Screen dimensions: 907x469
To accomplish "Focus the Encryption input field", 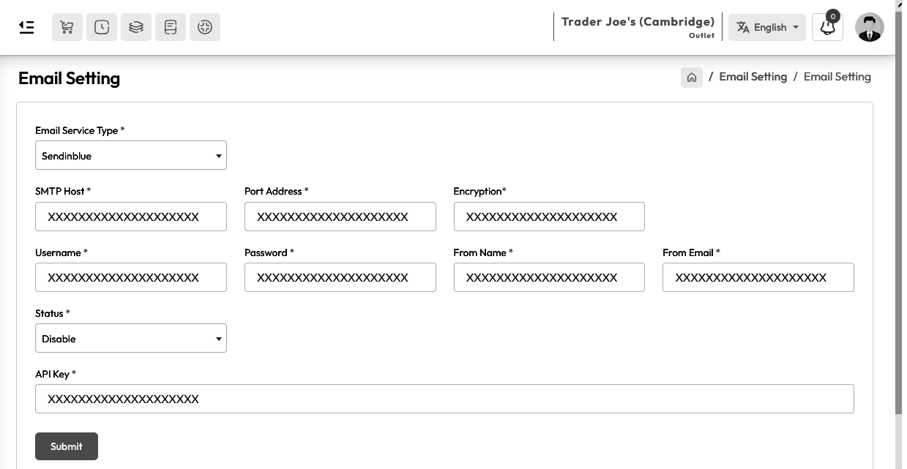I will tap(549, 217).
